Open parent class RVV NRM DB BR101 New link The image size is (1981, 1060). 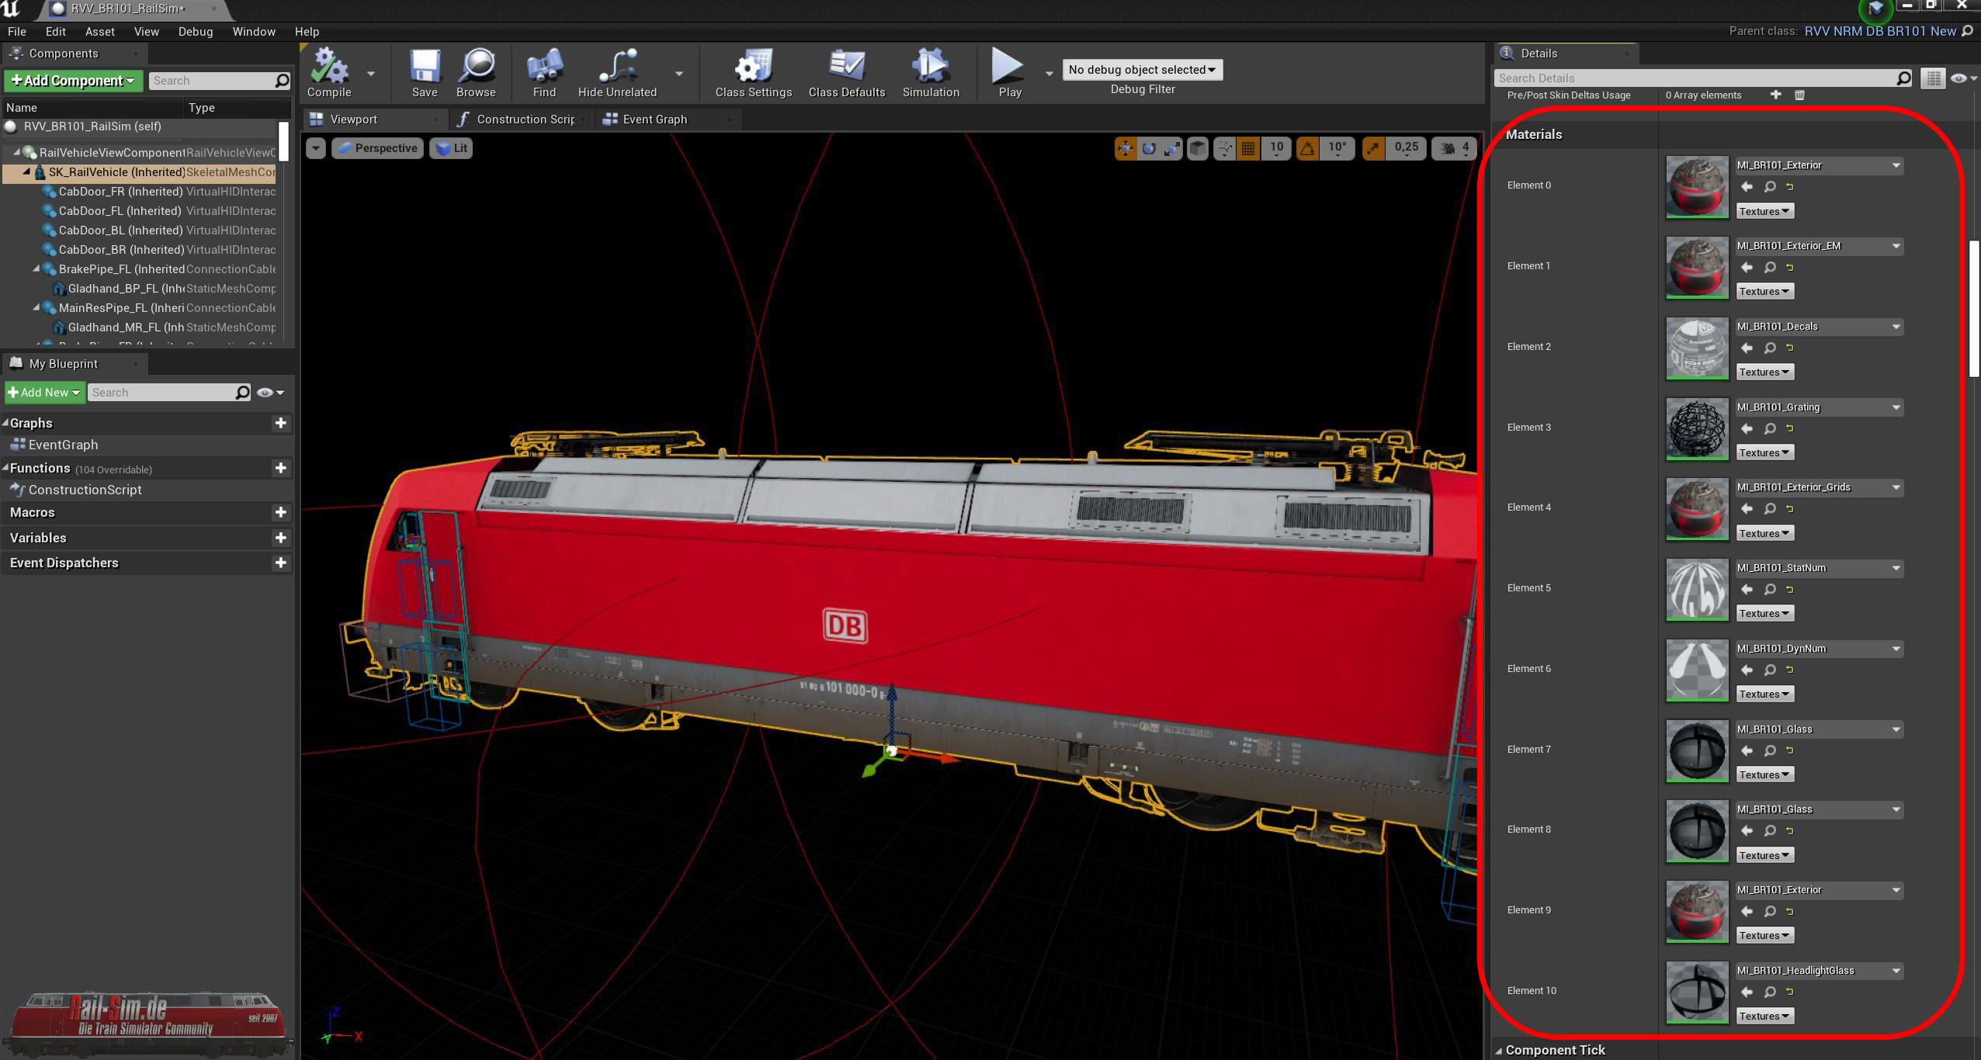(1879, 31)
